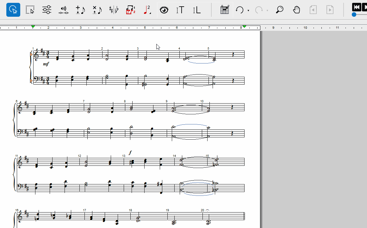Select the voice 2 red note tool
367x228 pixels.
(147, 10)
